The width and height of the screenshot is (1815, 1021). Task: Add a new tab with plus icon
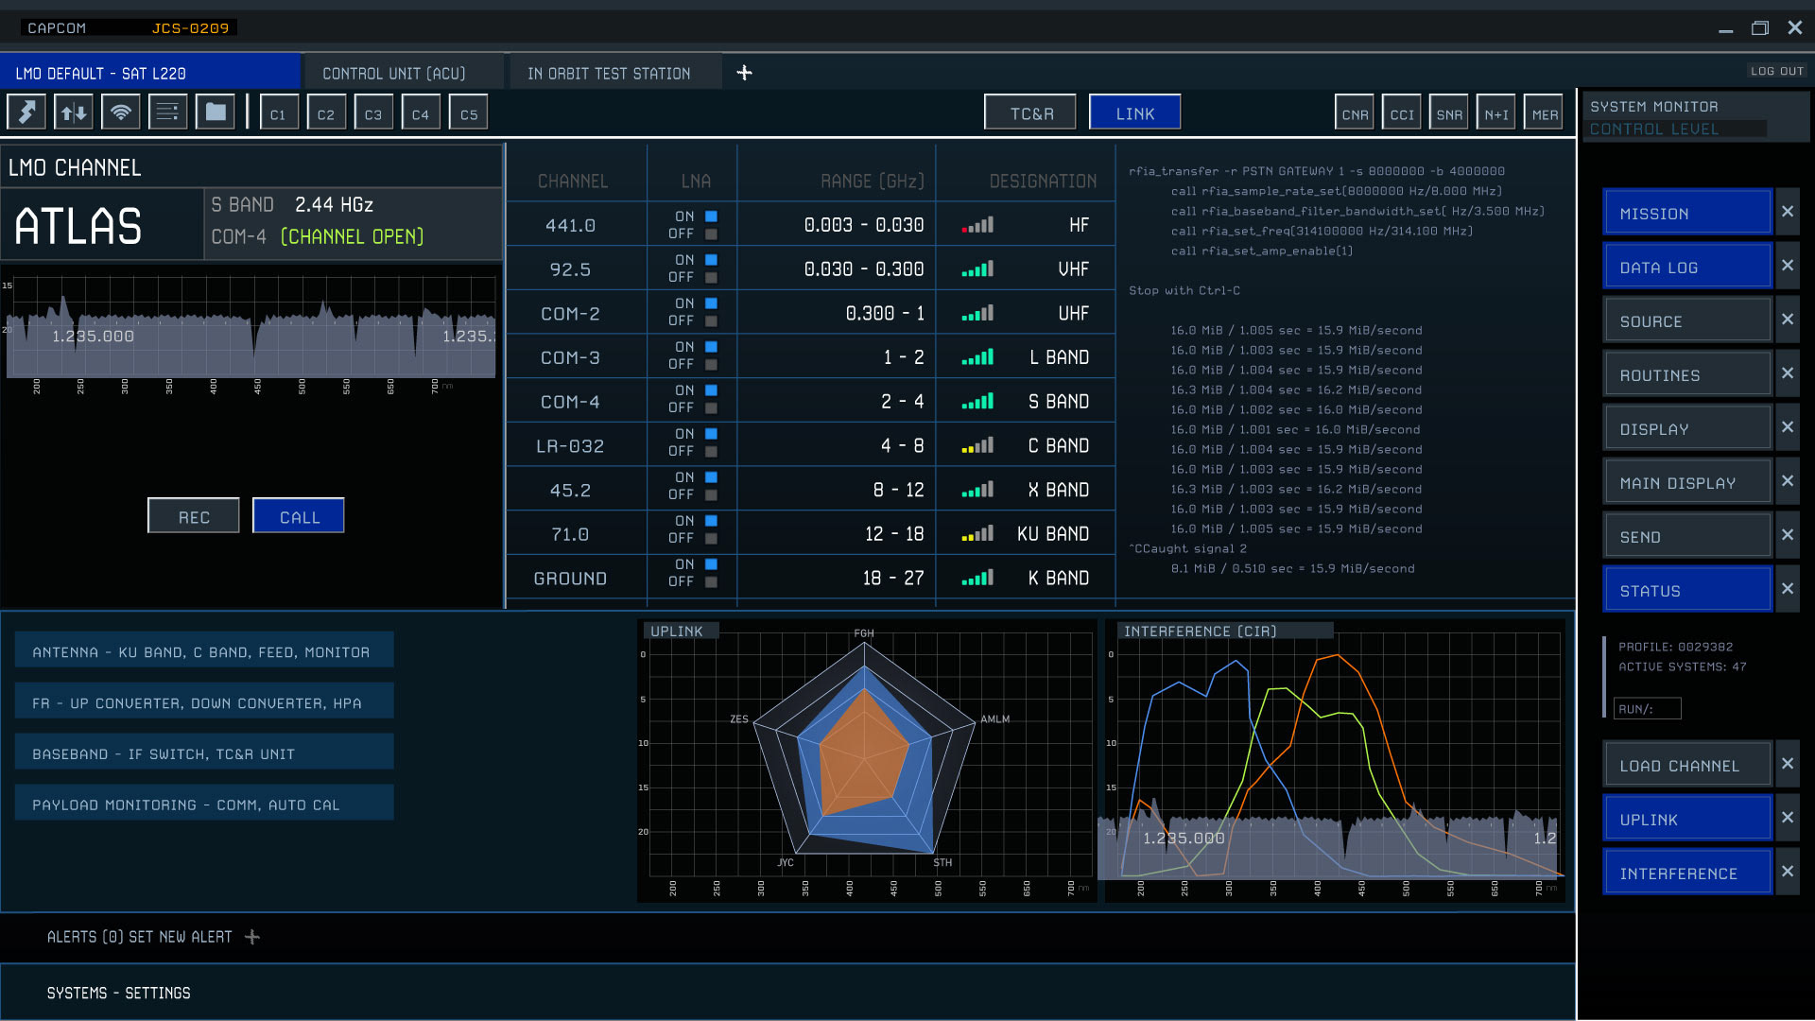(x=744, y=73)
